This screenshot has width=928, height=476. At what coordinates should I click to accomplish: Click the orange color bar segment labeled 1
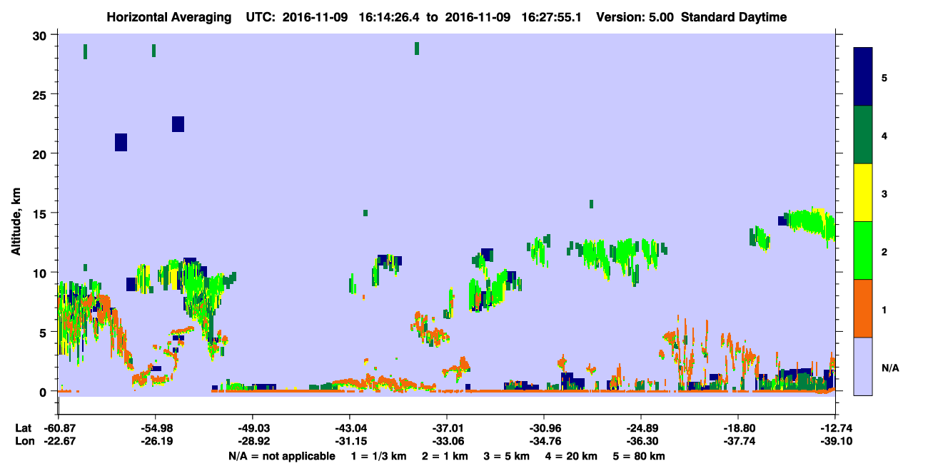863,308
